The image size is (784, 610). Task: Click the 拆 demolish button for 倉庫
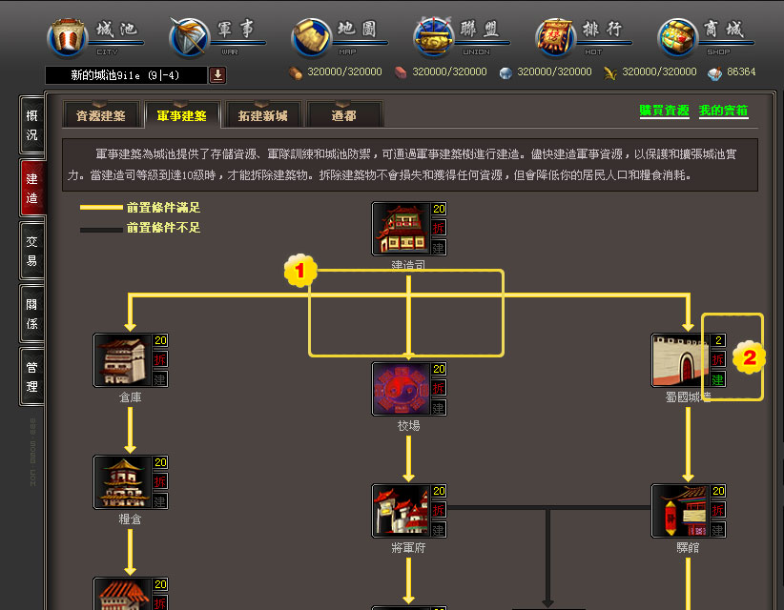159,359
